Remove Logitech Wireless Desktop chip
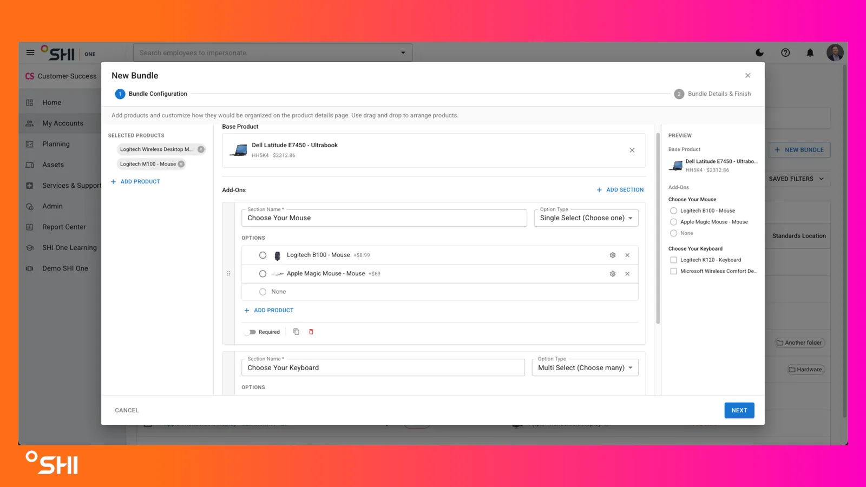866x487 pixels. (201, 149)
